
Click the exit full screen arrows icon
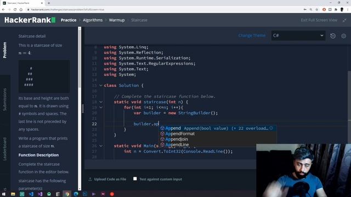pyautogui.click(x=344, y=20)
